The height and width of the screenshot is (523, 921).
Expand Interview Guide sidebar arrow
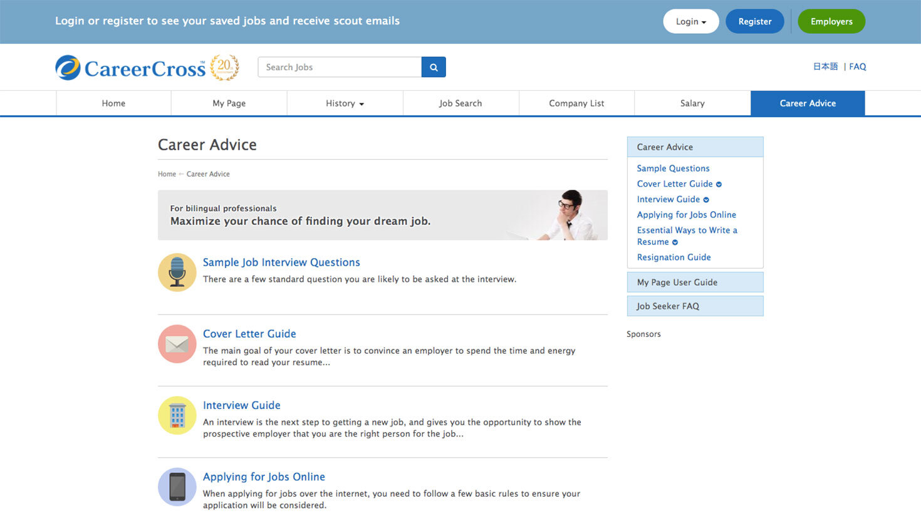706,200
